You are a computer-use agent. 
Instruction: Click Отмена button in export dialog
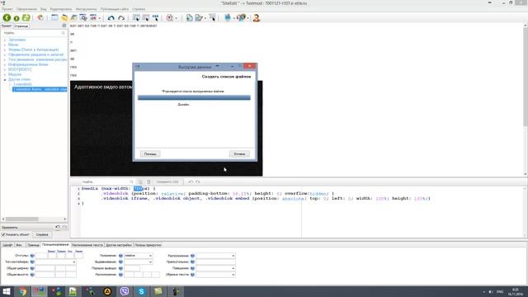(x=239, y=154)
